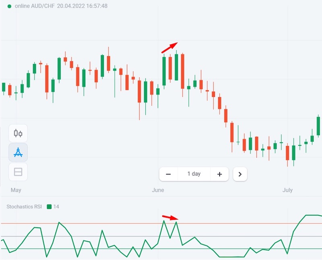Click the July label on time axis
322x260 pixels.
(287, 190)
